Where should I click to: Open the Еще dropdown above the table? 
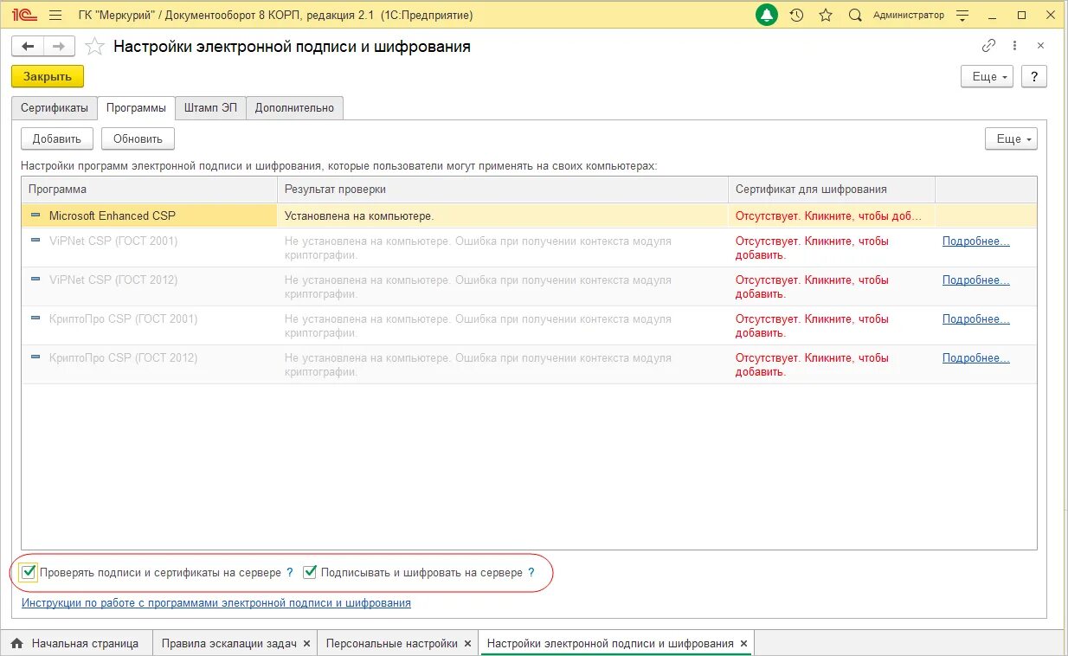(x=1011, y=138)
